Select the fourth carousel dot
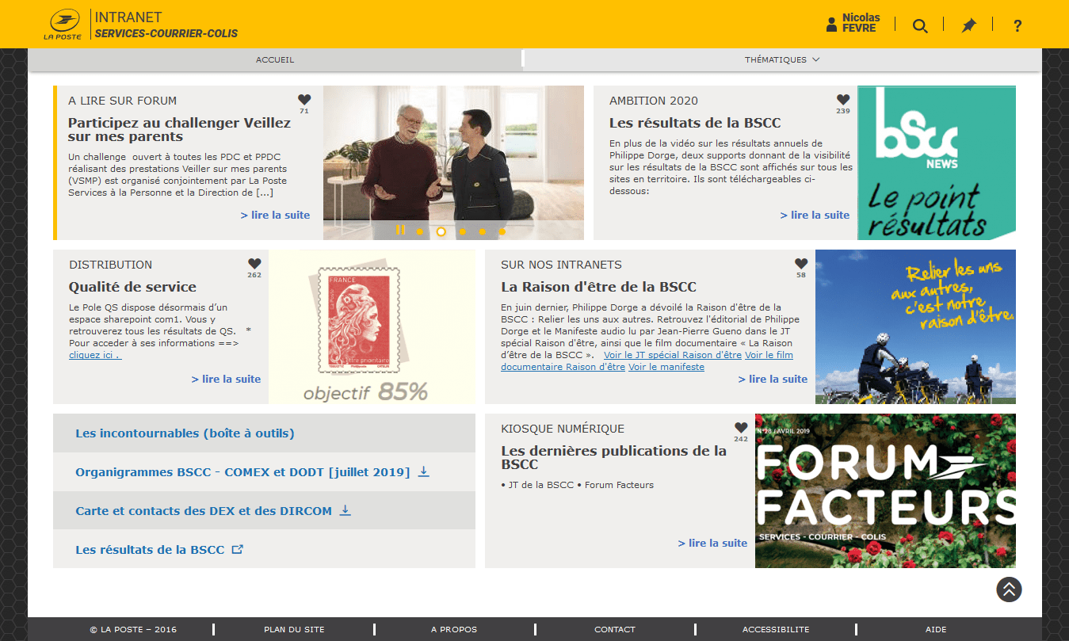Viewport: 1069px width, 641px height. (482, 232)
